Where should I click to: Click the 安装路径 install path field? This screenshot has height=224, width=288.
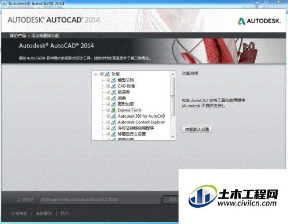click(100, 200)
